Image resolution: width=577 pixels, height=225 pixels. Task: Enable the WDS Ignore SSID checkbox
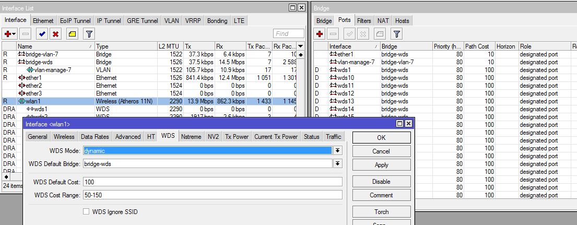click(x=87, y=211)
